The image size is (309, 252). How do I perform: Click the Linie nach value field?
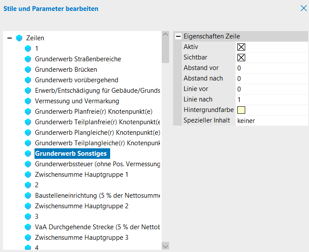pyautogui.click(x=271, y=99)
